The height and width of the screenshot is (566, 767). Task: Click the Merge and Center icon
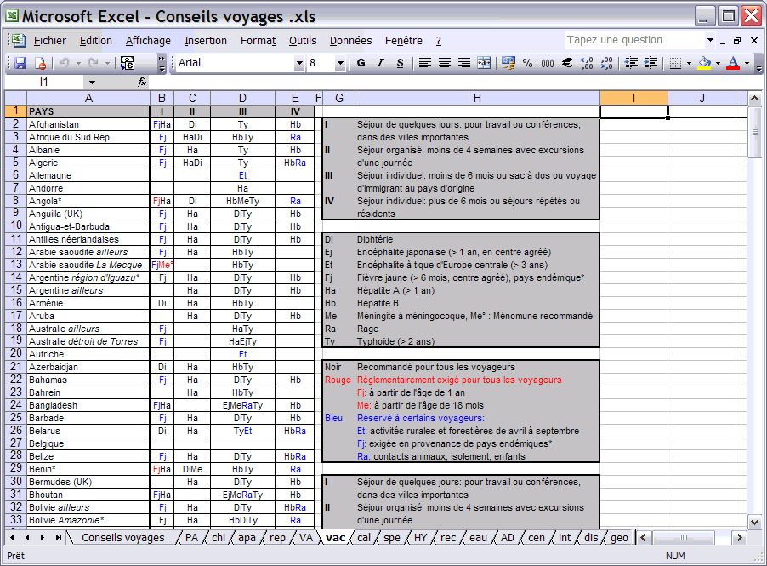(x=484, y=63)
